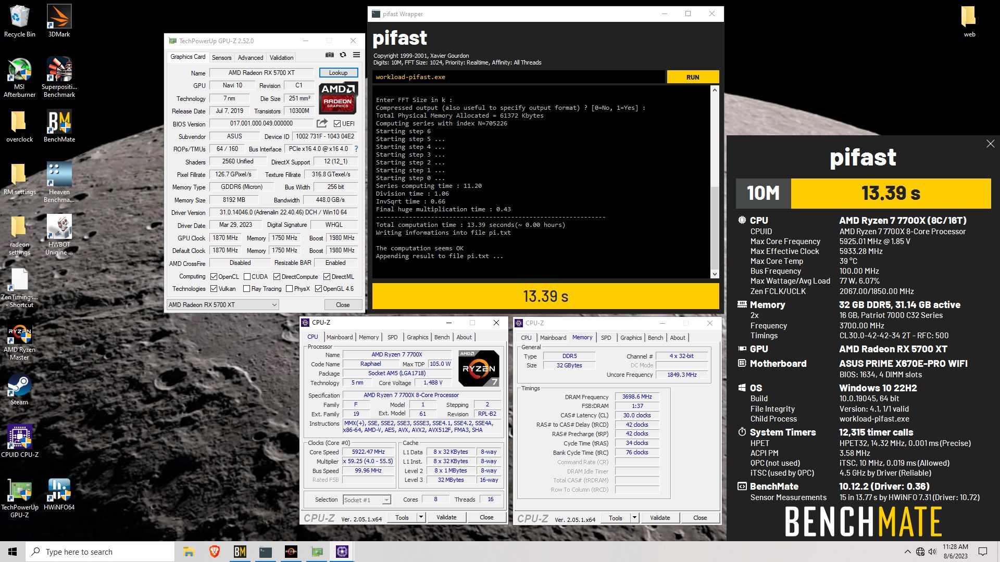Screen dimensions: 1000x562
Task: Click the GPU-Z BIOS export share icon
Action: [322, 123]
